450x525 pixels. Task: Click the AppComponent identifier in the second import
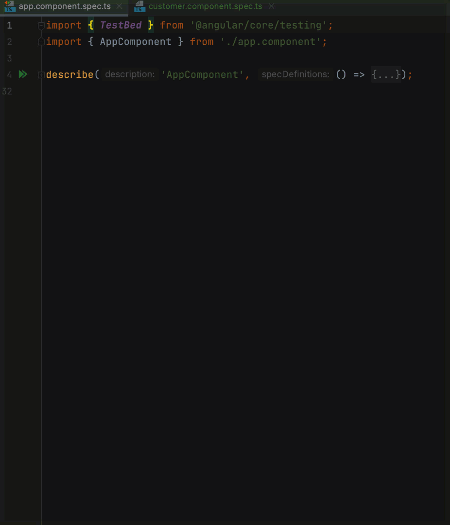point(136,42)
